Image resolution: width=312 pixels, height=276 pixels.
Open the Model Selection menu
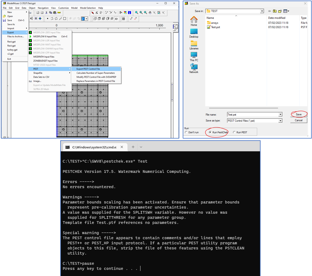88,8
